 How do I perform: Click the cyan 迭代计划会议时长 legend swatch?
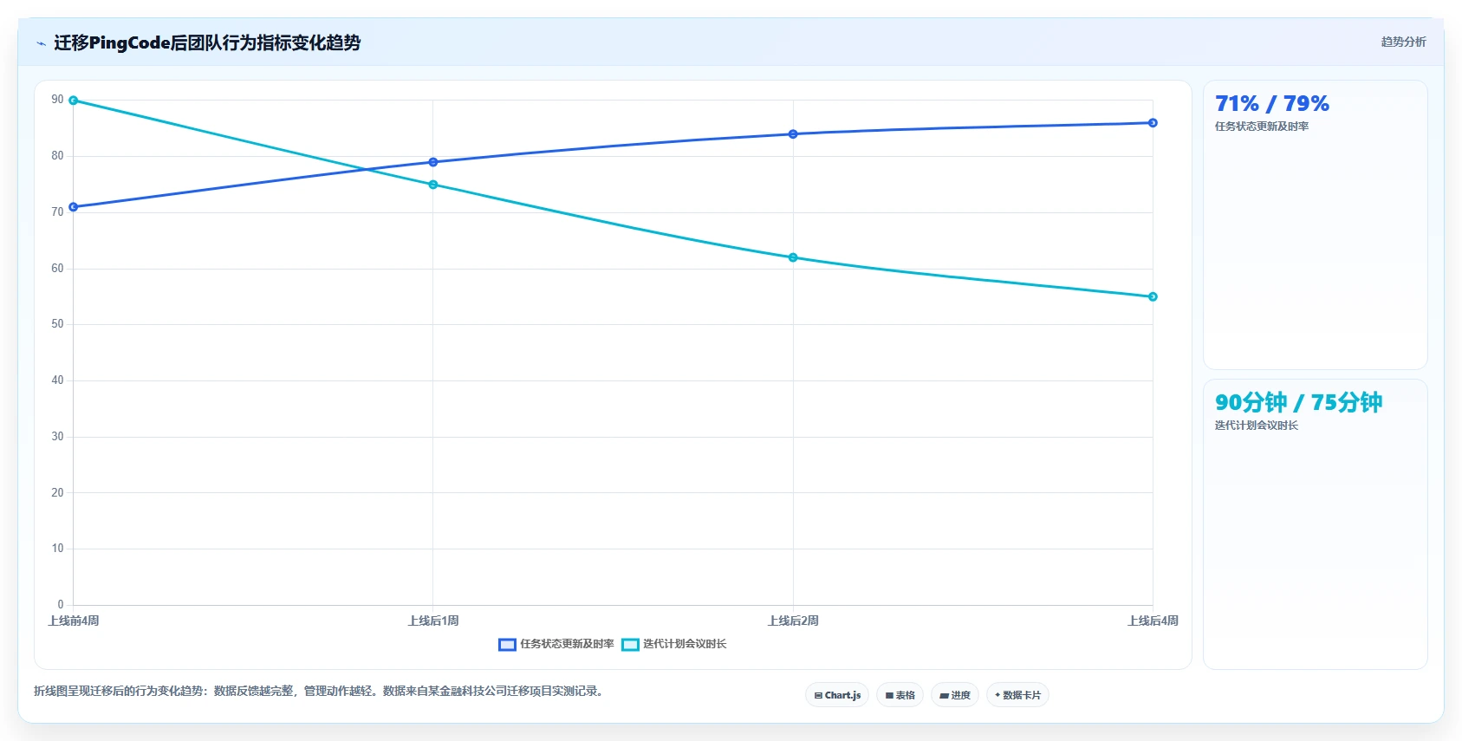click(x=630, y=644)
